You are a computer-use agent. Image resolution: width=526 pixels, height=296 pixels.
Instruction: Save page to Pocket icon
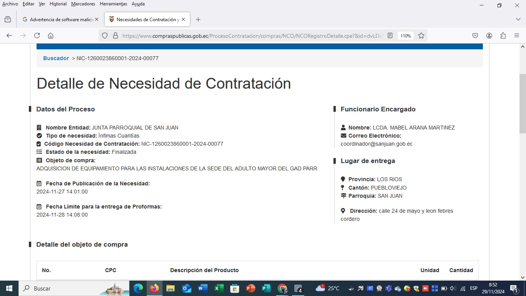(475, 35)
